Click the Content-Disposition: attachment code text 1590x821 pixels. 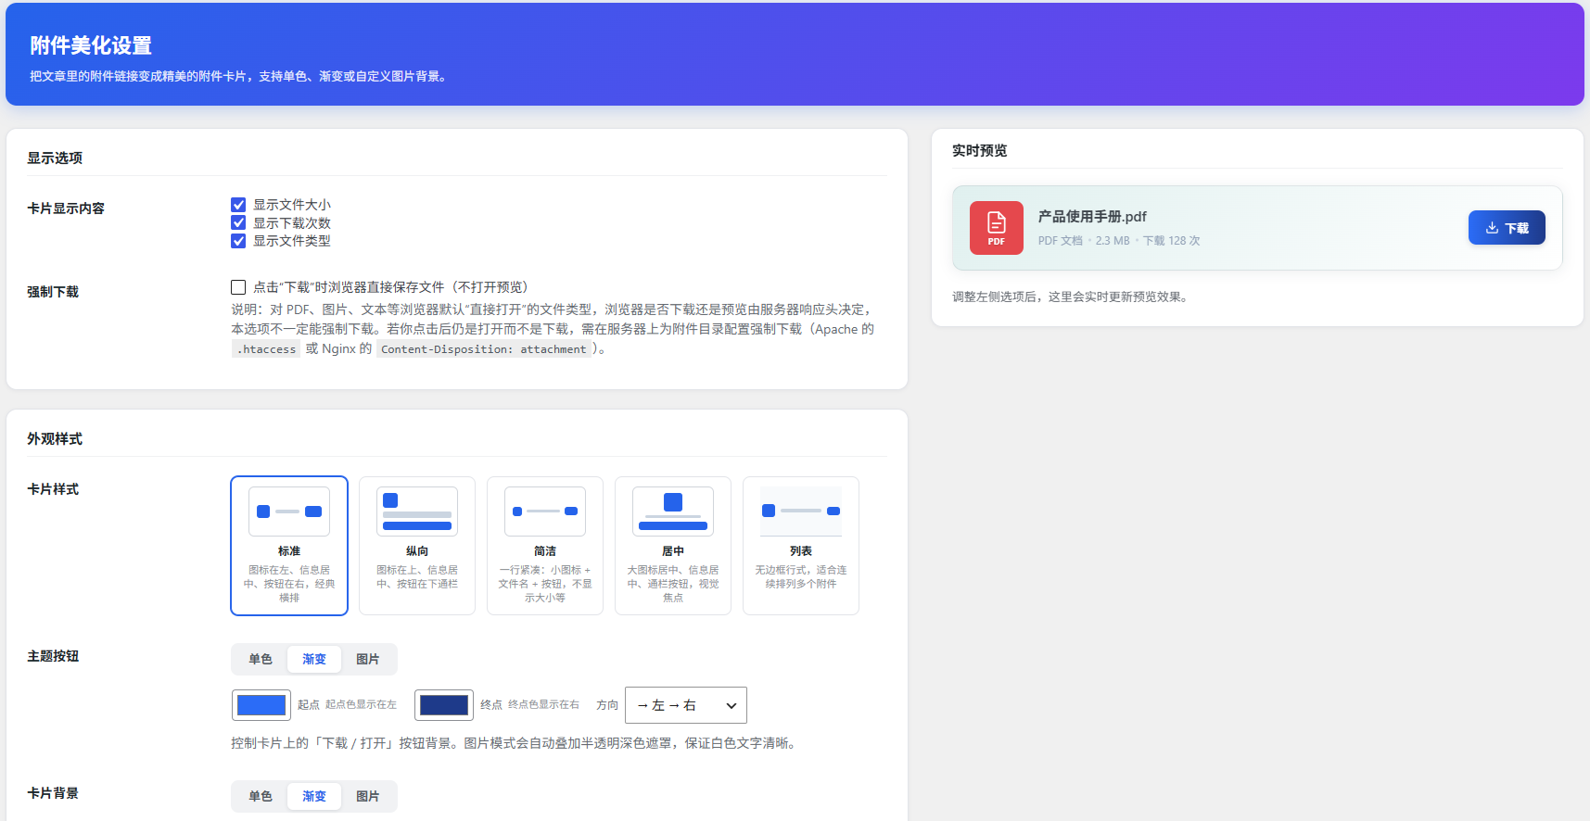[484, 349]
